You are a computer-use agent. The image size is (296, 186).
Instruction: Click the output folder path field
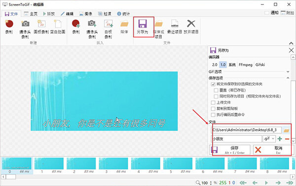tap(246, 130)
